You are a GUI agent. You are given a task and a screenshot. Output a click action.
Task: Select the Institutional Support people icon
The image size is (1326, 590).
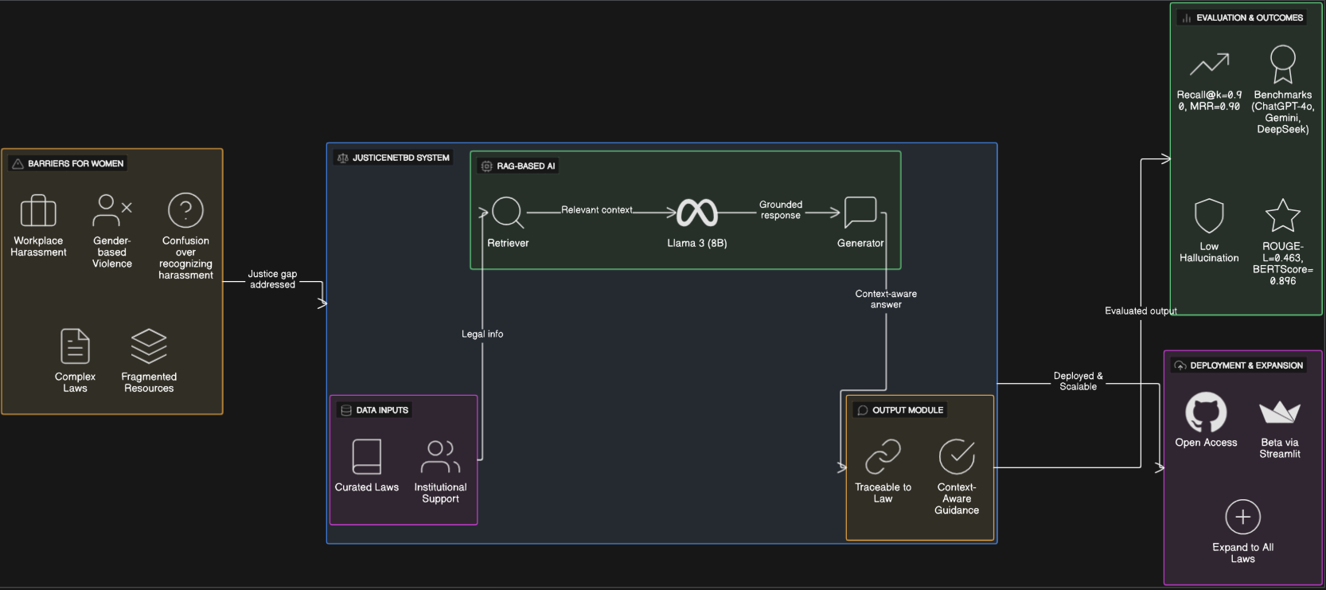coord(440,457)
